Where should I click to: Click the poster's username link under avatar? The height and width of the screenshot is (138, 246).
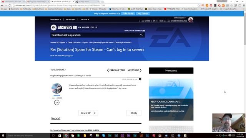57,95
